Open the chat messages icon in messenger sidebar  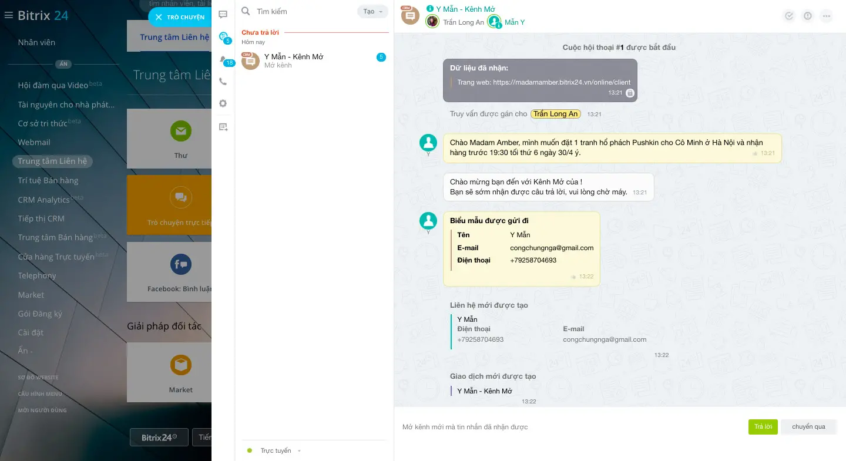[x=223, y=15]
